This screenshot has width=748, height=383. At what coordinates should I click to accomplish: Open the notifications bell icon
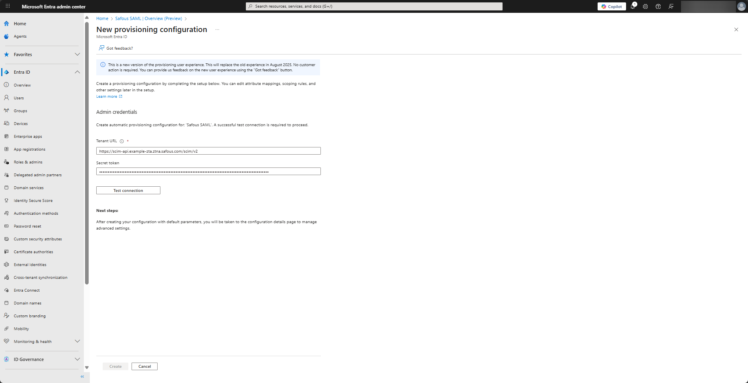tap(632, 6)
